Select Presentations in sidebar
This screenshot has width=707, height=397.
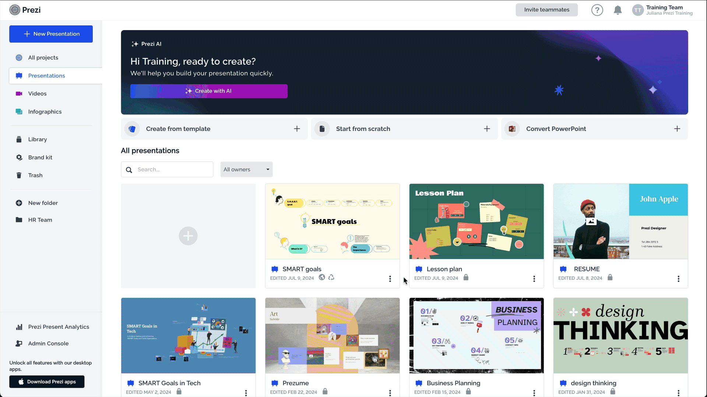[x=55, y=76]
